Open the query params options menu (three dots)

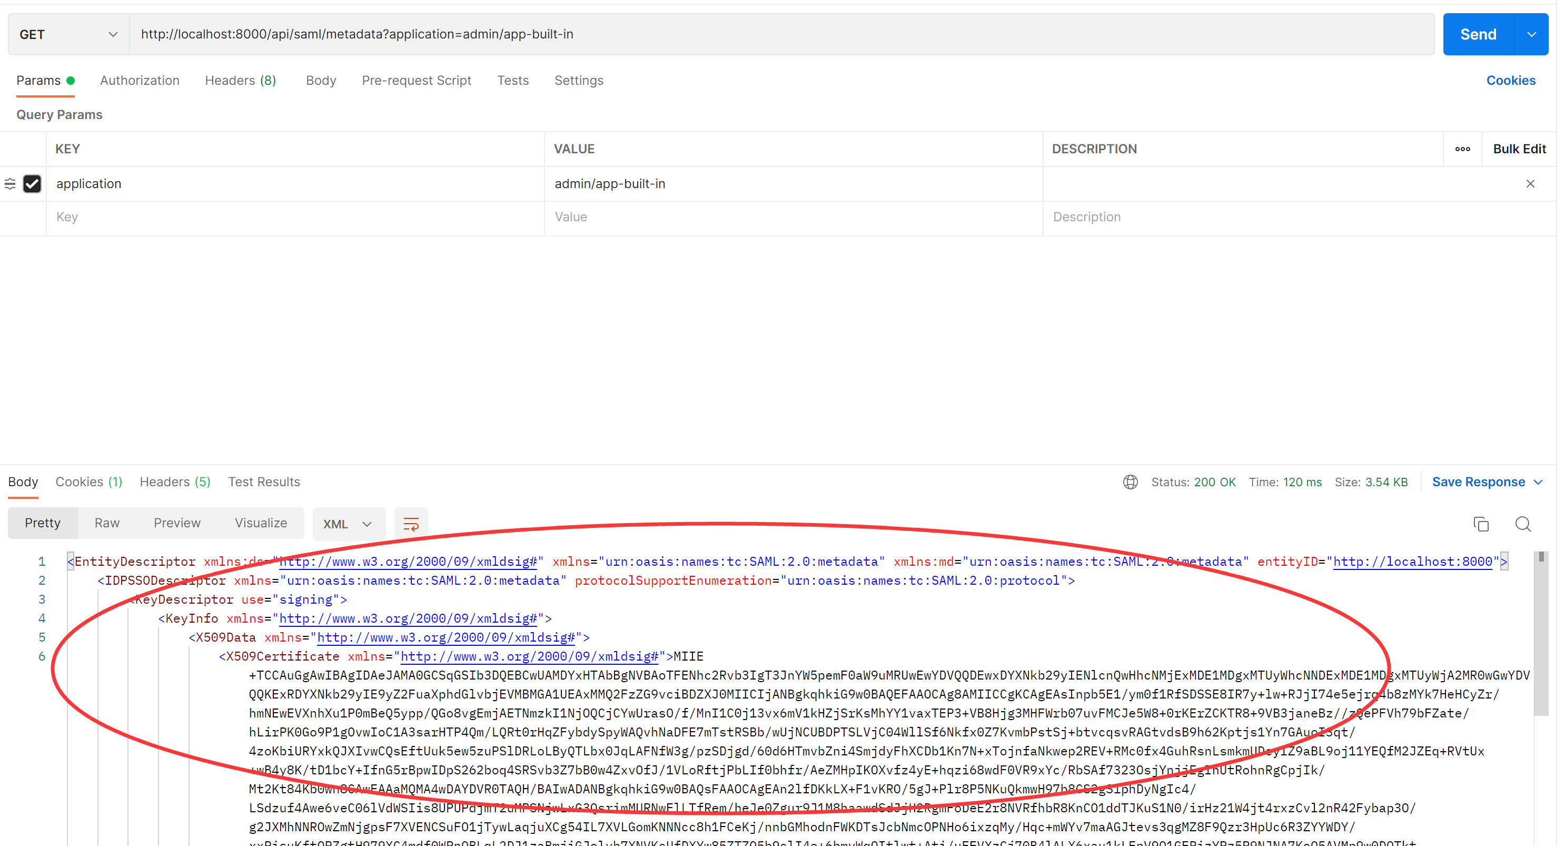point(1463,149)
